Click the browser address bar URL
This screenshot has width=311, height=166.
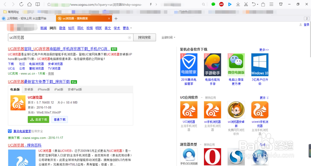(106, 4)
